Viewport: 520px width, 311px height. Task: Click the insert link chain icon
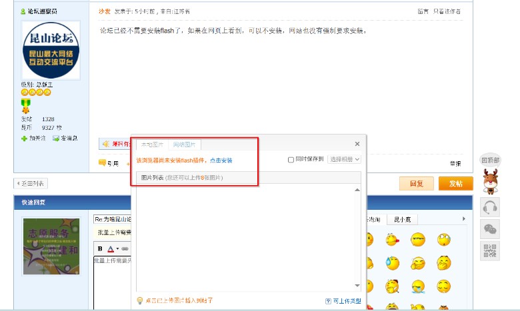pos(125,248)
